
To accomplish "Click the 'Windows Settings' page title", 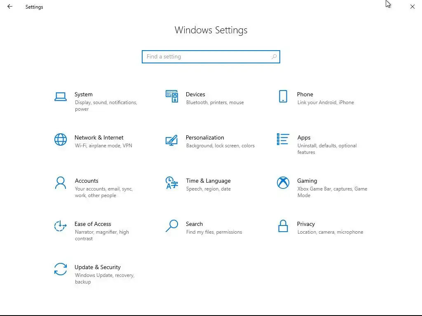I will pyautogui.click(x=211, y=30).
